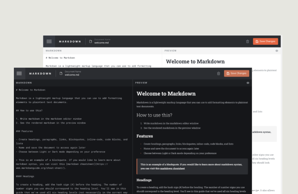Click 'Features' heading in dark preview
The image size is (298, 194).
(x=145, y=136)
